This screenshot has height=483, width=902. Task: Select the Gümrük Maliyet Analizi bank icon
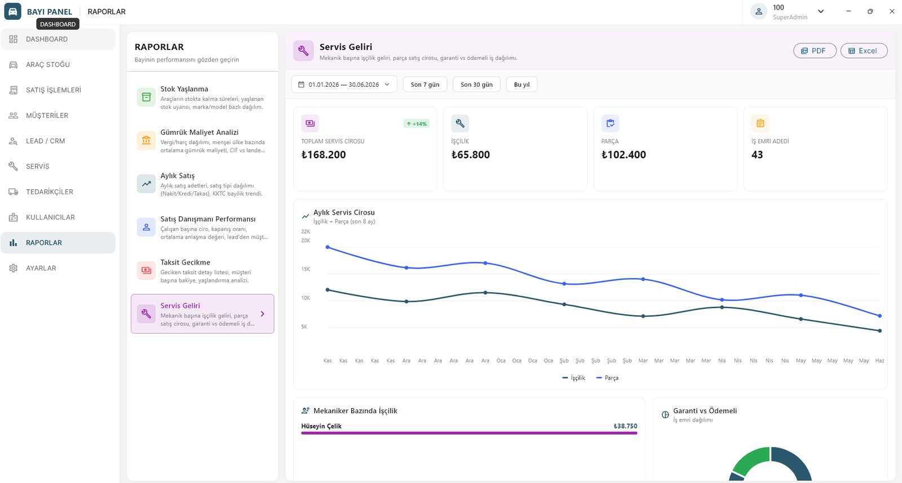pos(146,141)
